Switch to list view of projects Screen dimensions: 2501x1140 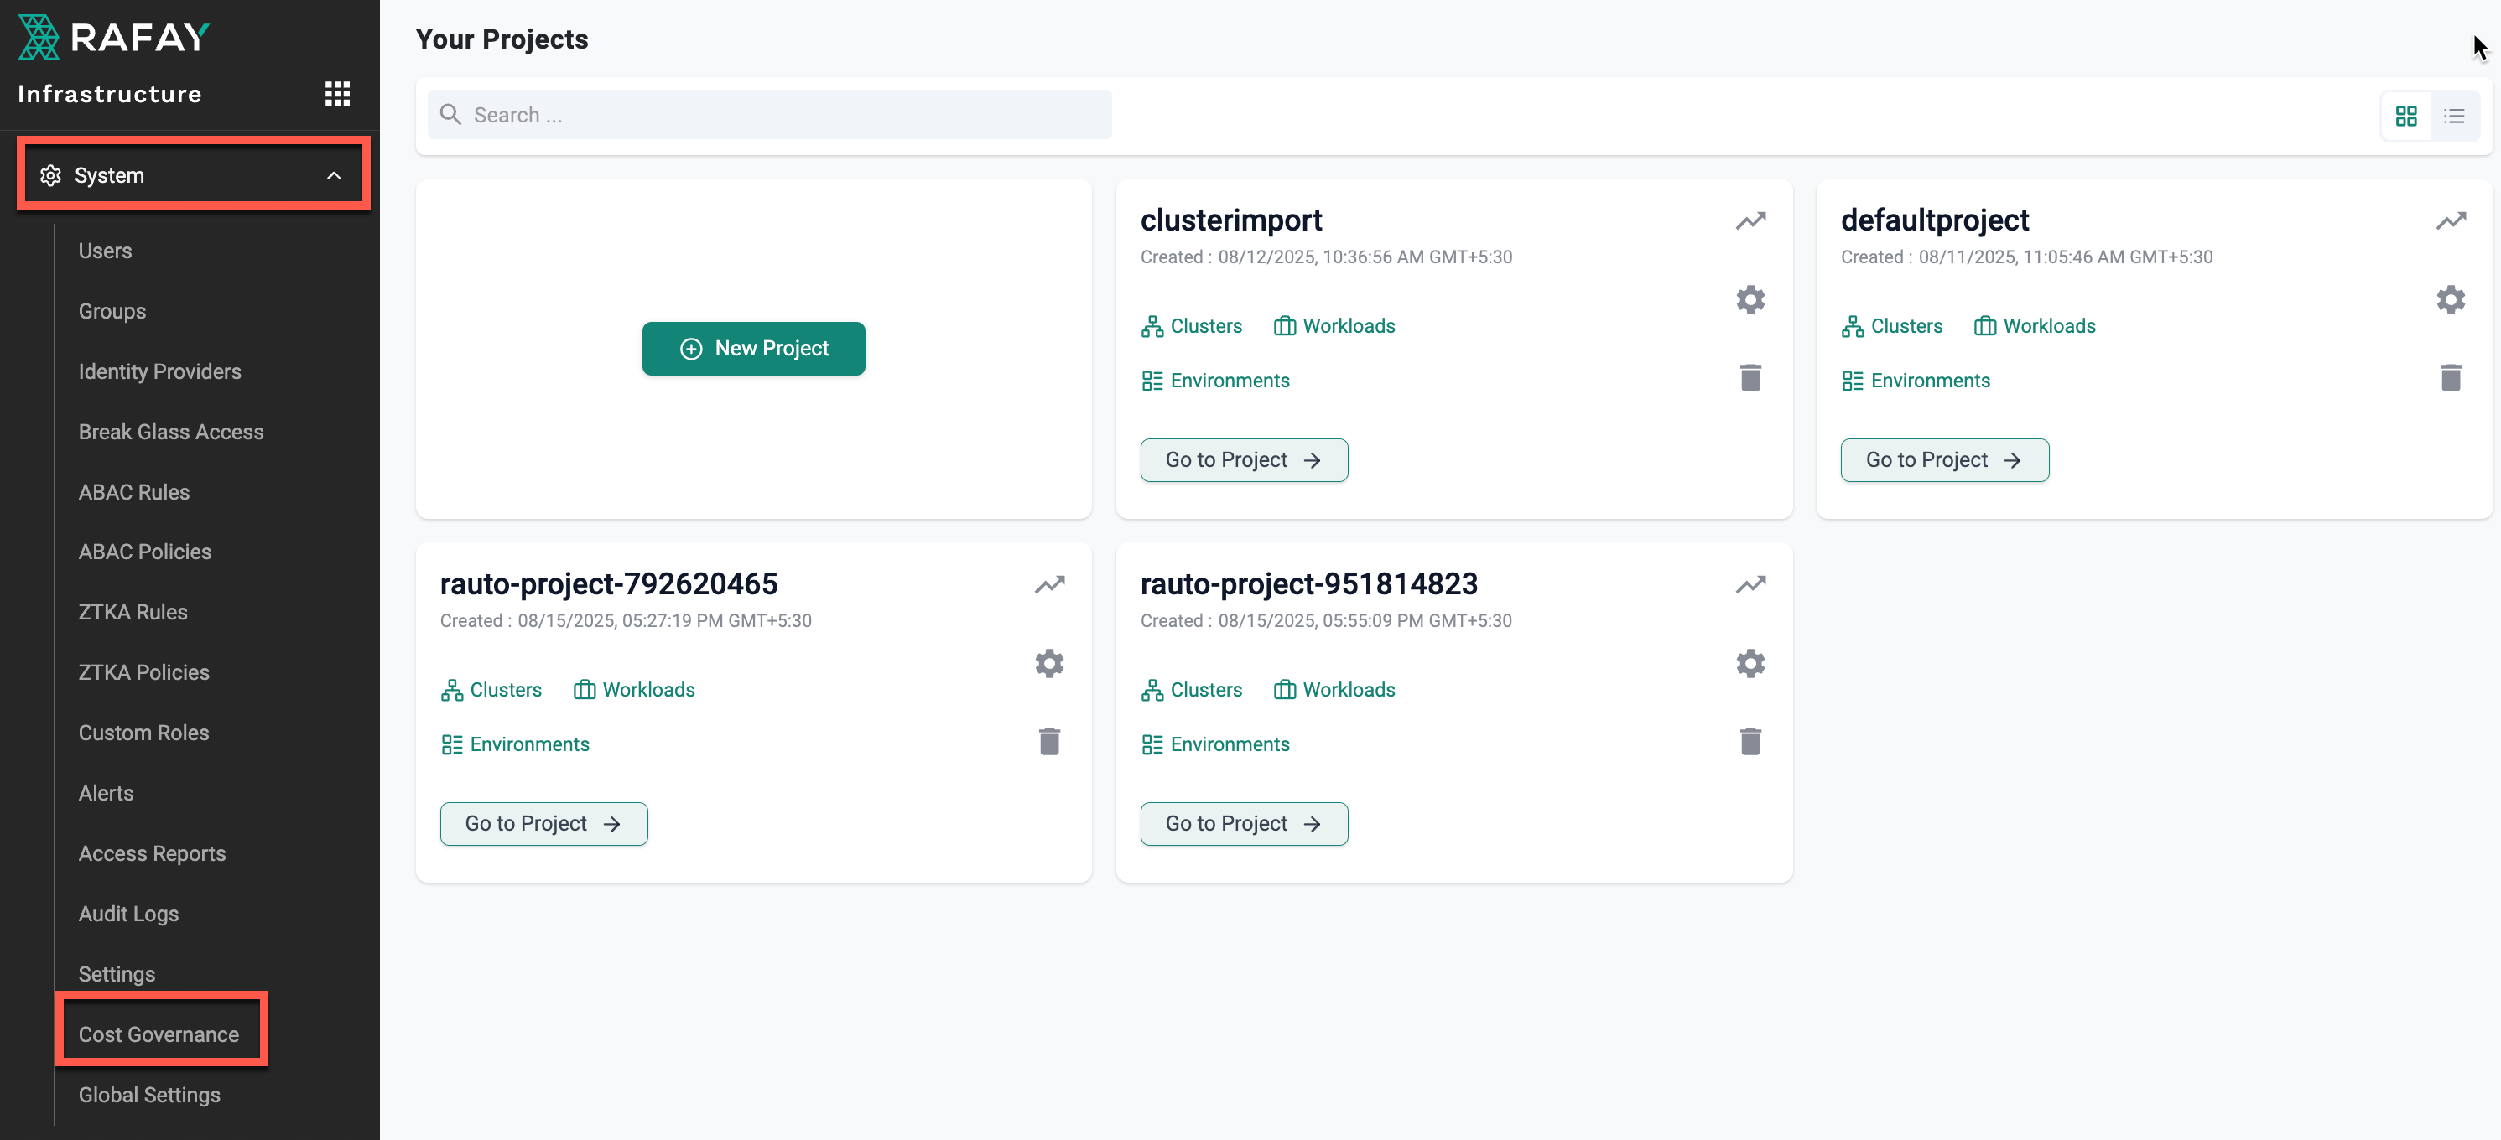tap(2453, 117)
